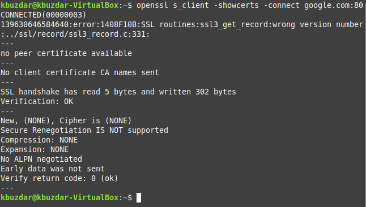The width and height of the screenshot is (366, 207).
Task: Click the ssl3_record.c:331 file path
Action: 75,34
